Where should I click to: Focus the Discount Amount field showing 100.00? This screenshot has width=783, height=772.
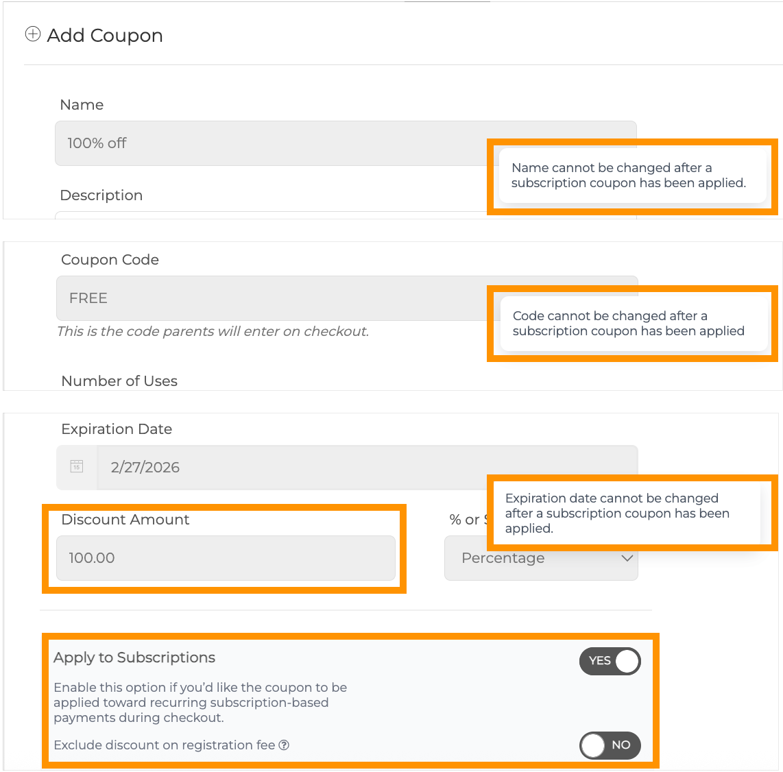click(x=226, y=558)
